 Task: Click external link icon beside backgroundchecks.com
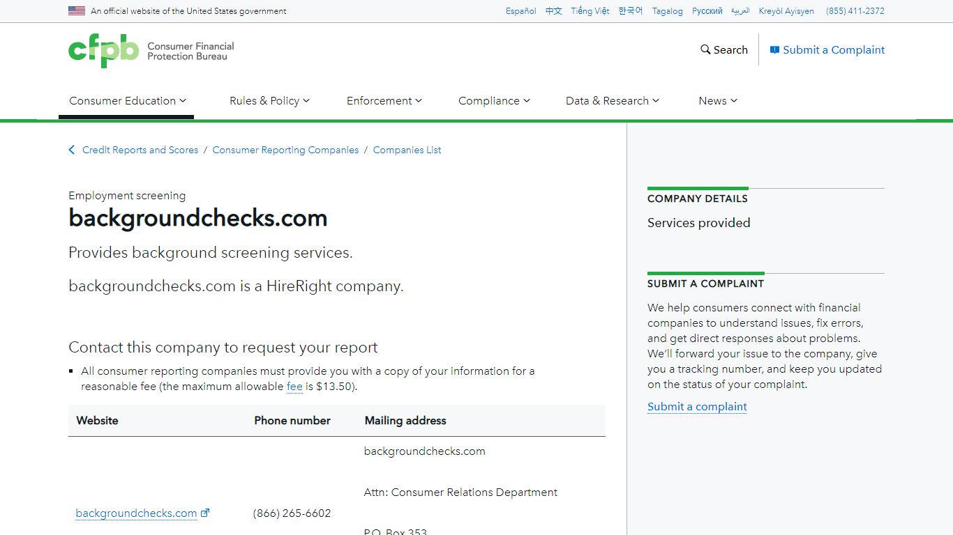(205, 513)
